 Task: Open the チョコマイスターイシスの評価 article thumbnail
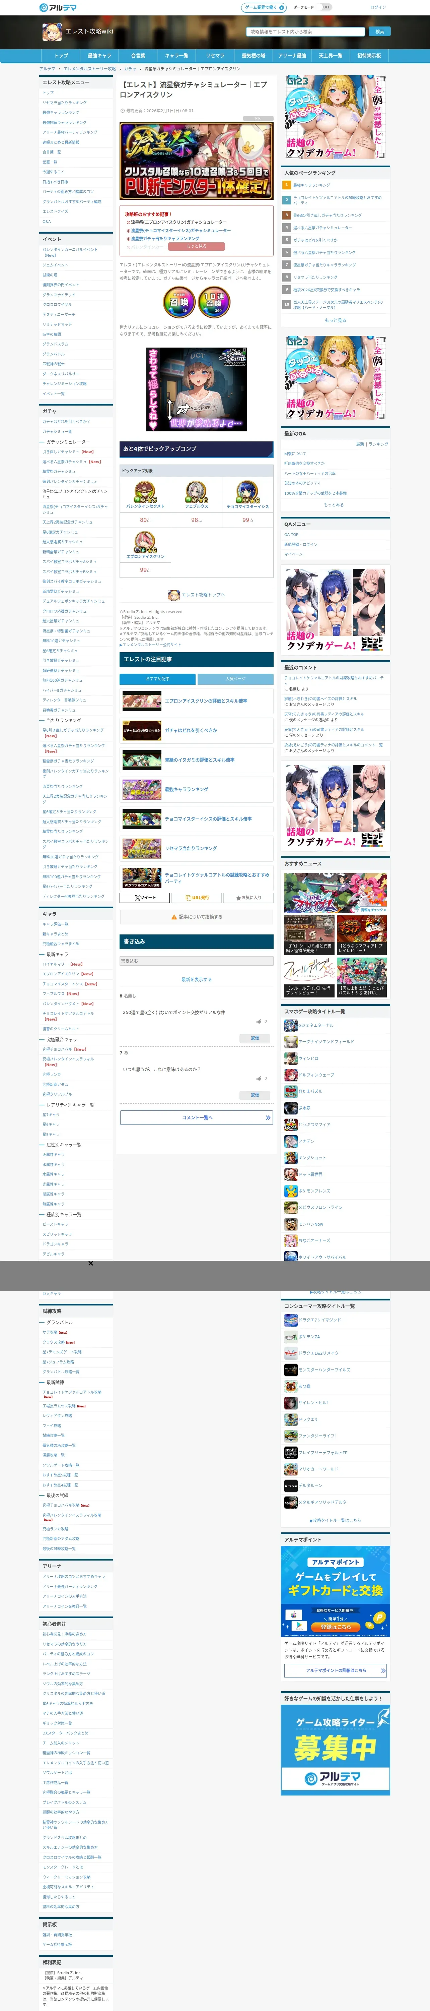point(142,819)
